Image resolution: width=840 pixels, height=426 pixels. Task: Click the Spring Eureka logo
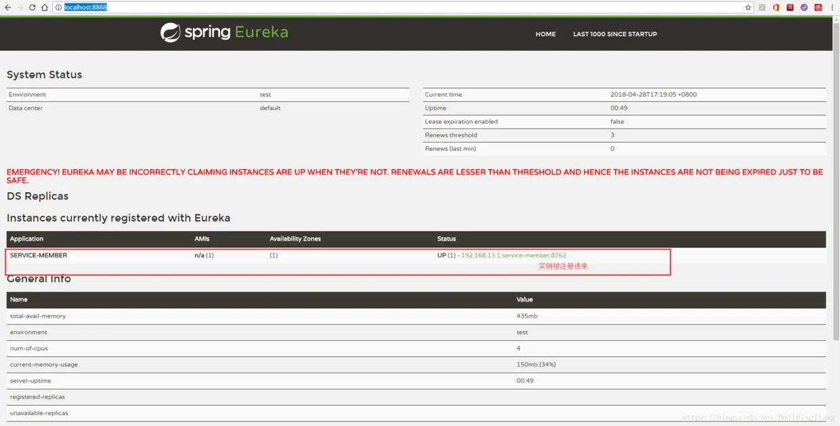(224, 32)
